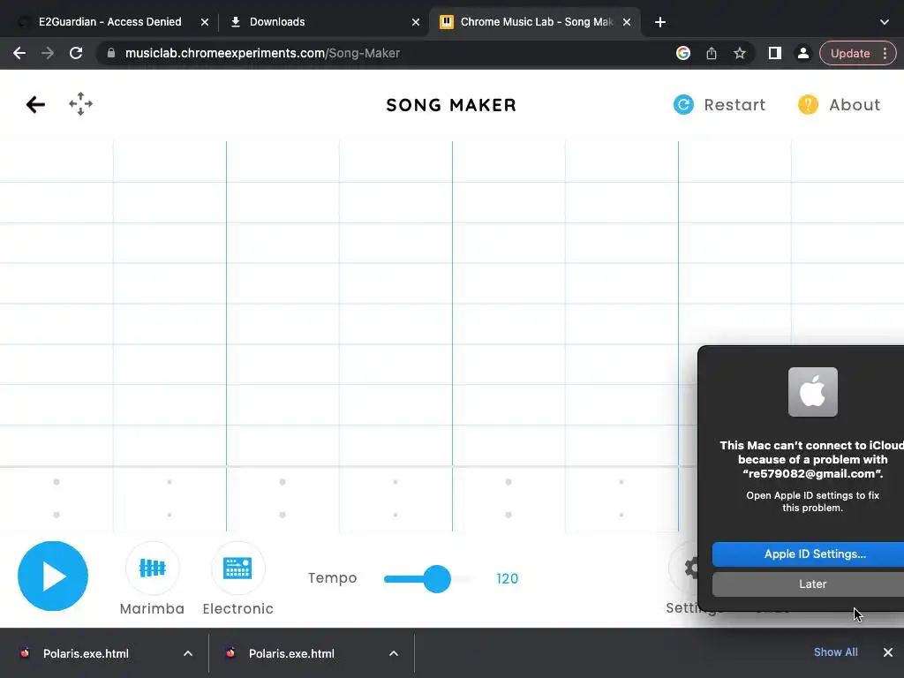The width and height of the screenshot is (904, 678).
Task: Close the E2Guardian tab
Action: point(205,22)
